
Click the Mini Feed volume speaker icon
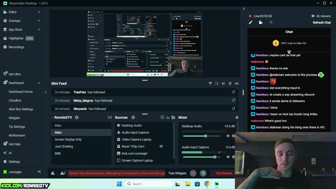237,83
